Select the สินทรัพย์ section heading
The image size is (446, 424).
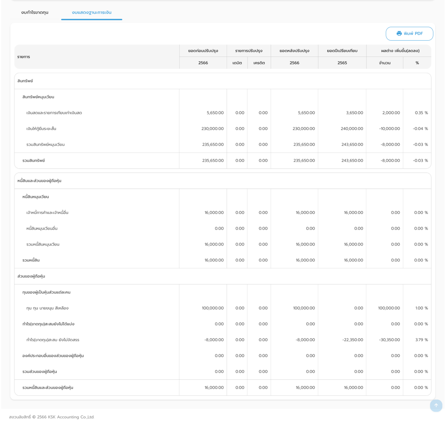point(25,81)
